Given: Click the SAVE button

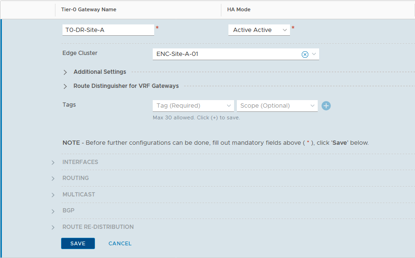Looking at the screenshot, I should click(x=78, y=243).
